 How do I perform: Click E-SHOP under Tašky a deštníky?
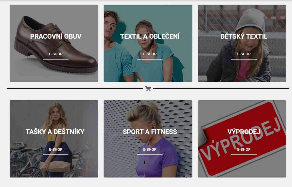[56, 149]
